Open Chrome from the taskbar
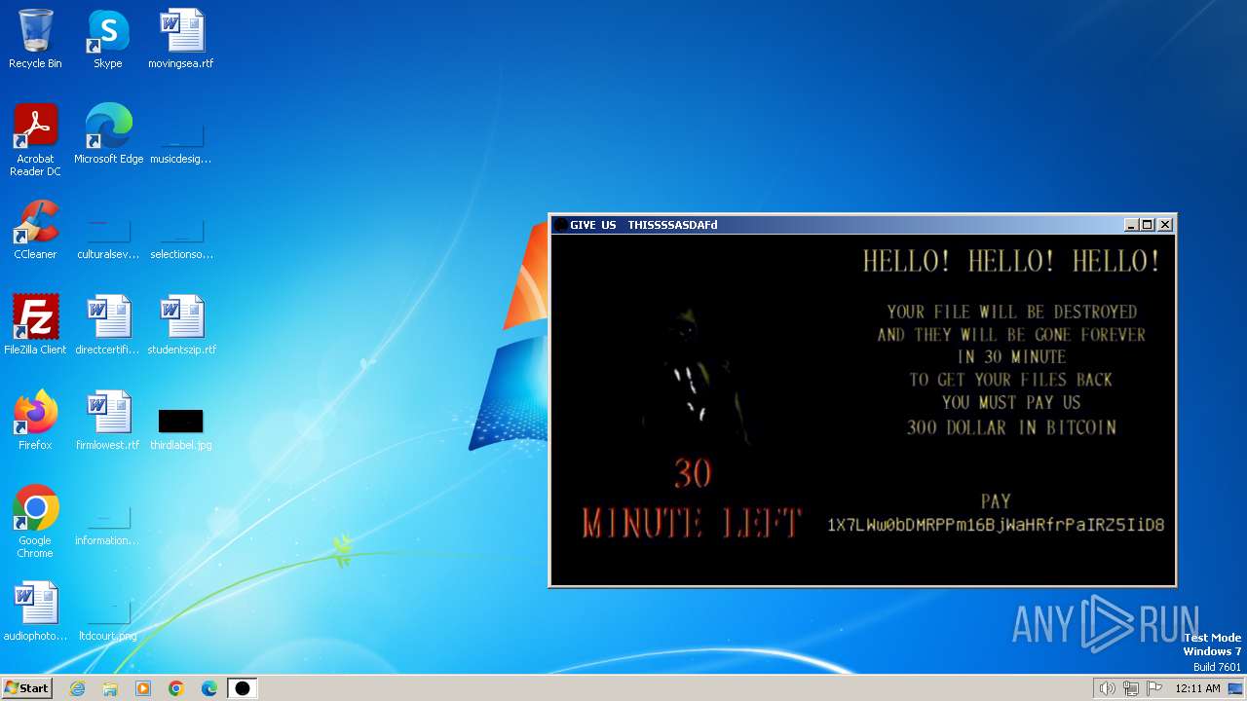1247x701 pixels. point(176,688)
